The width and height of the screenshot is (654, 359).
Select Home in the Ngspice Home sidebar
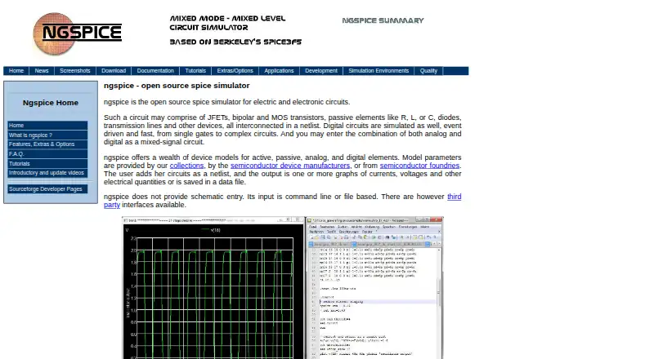click(47, 126)
